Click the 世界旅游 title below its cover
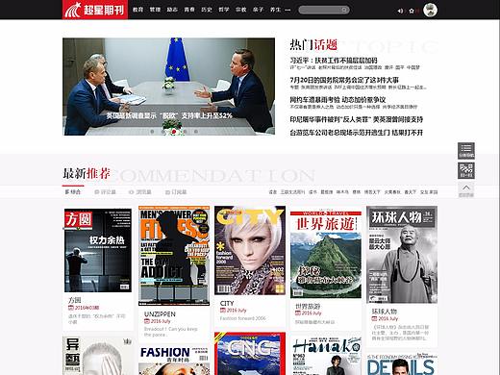This screenshot has width=500, height=375. [x=308, y=306]
